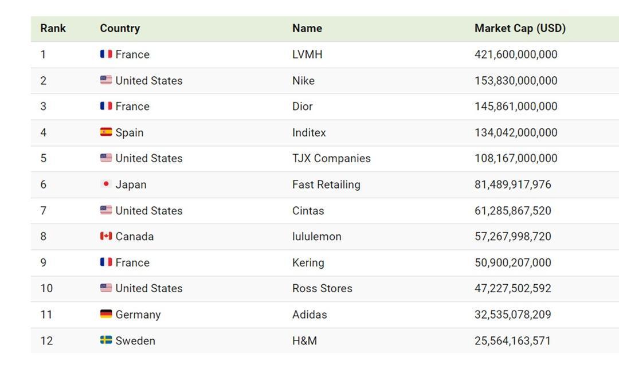
Task: Click the Sweden flag icon
Action: click(106, 340)
